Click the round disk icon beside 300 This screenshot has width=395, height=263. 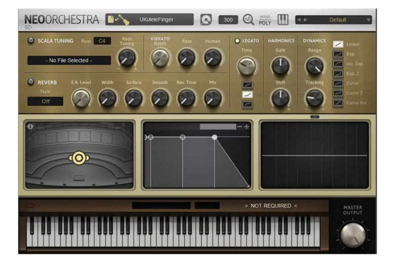pyautogui.click(x=206, y=20)
